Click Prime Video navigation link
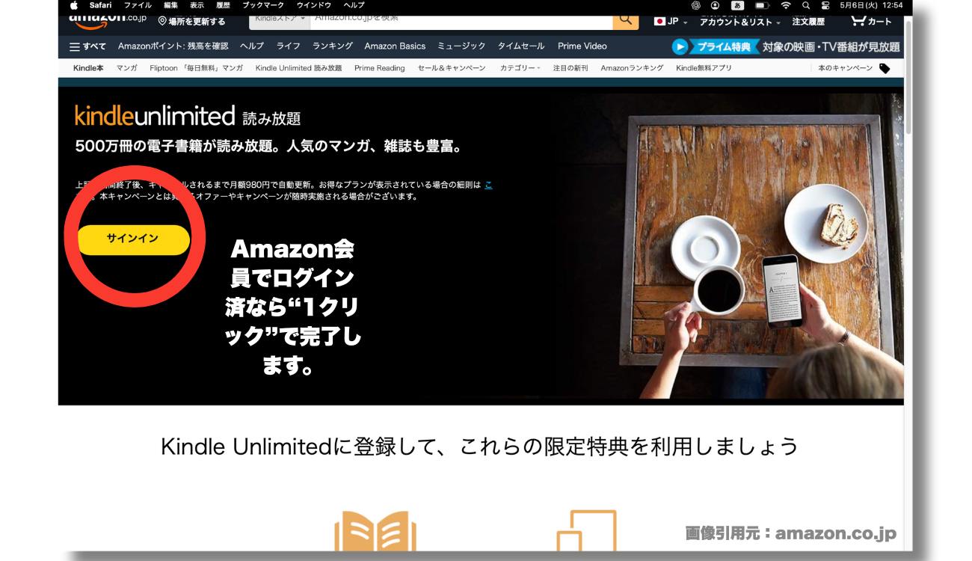This screenshot has width=972, height=561. tap(582, 46)
